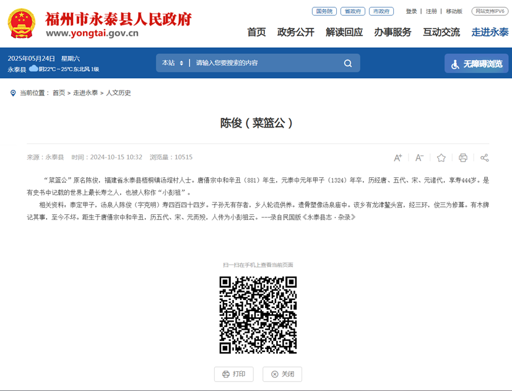Click the location pin breadcrumb icon

[x=13, y=93]
